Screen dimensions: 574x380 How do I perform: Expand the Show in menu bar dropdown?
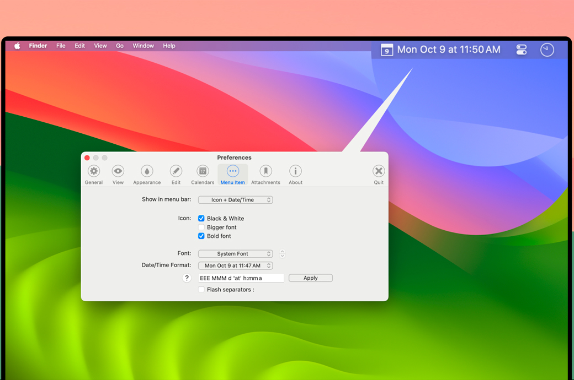click(x=236, y=200)
